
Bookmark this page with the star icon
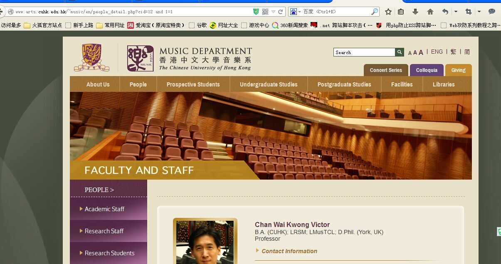[388, 12]
